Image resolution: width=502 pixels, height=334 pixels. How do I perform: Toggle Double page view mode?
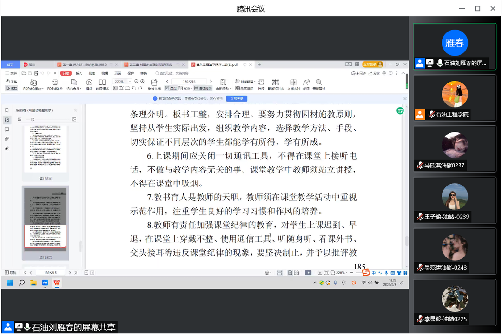185,88
